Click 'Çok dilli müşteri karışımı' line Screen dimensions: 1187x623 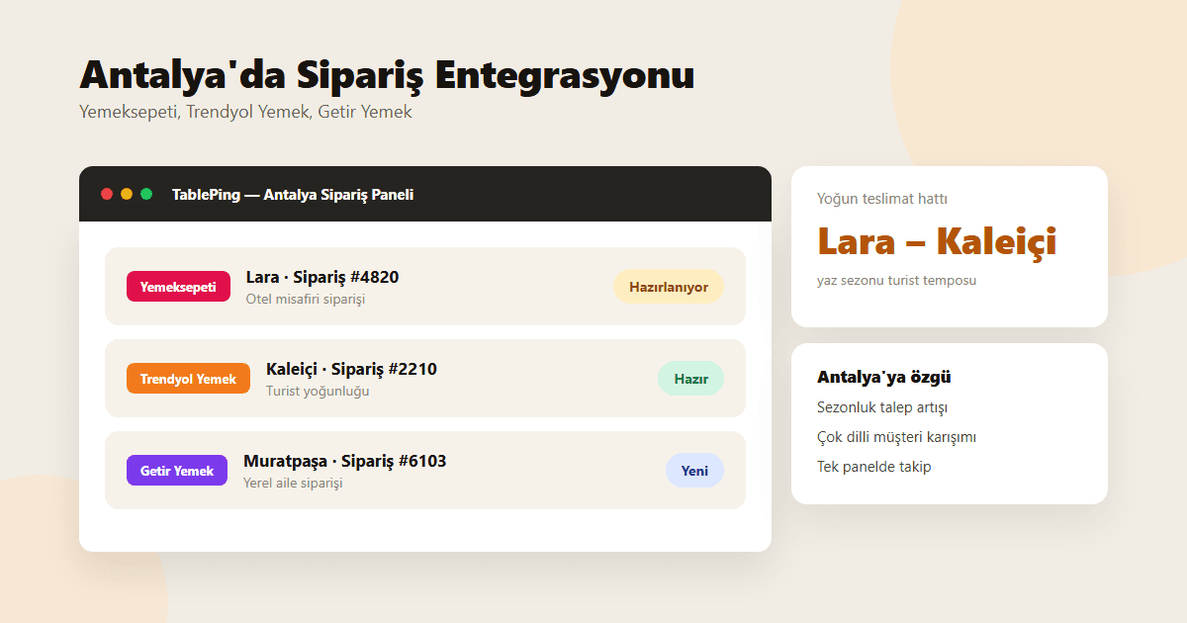(897, 437)
